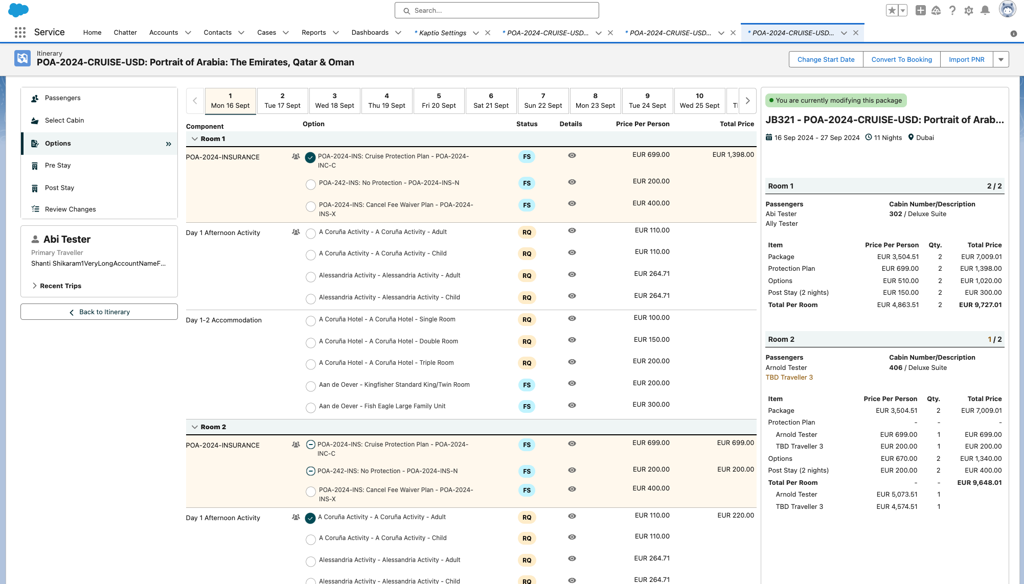Select Room 1 Alessandria Activity Adult option
The height and width of the screenshot is (584, 1024).
click(x=310, y=276)
